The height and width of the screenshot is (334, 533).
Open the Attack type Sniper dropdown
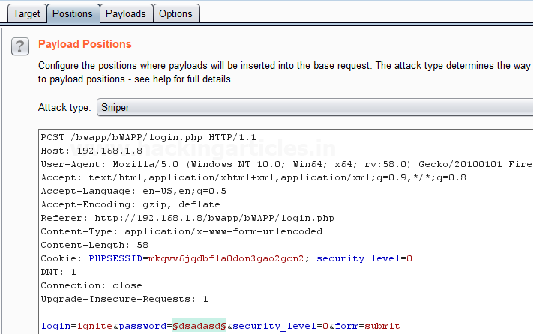(315, 108)
